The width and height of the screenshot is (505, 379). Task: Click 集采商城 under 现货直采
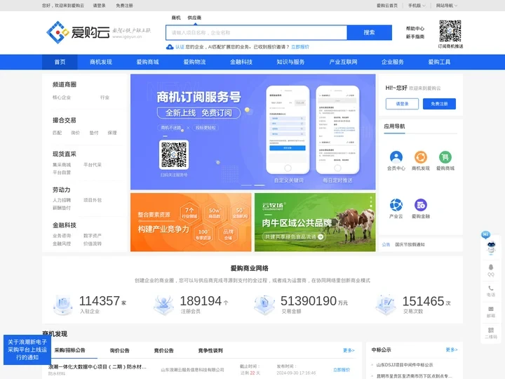(x=62, y=165)
